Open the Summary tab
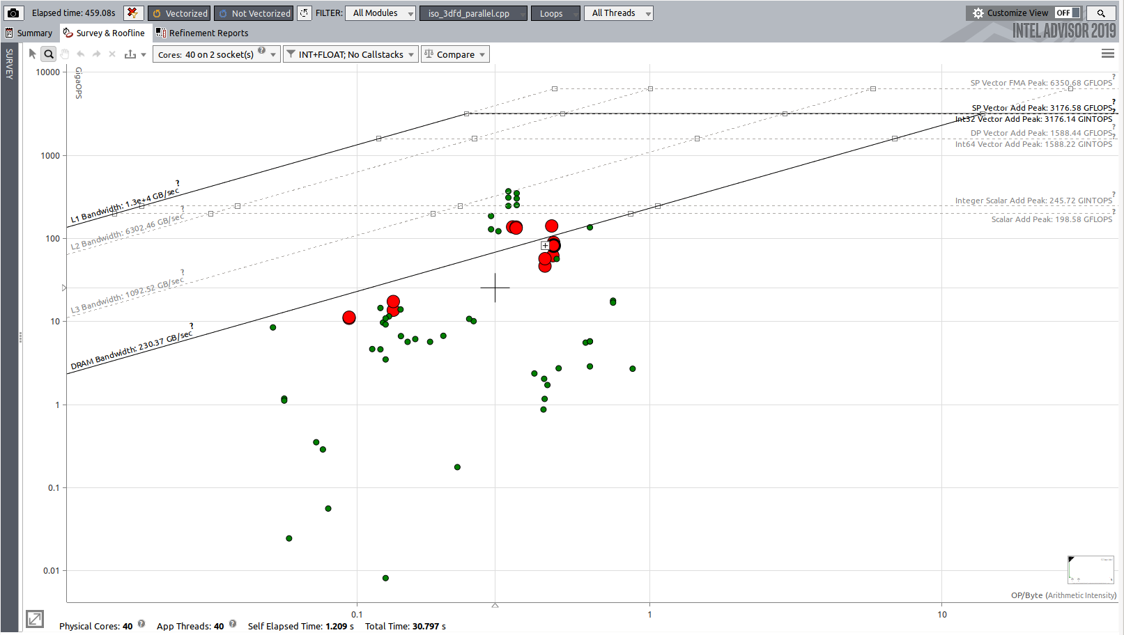 pyautogui.click(x=29, y=33)
